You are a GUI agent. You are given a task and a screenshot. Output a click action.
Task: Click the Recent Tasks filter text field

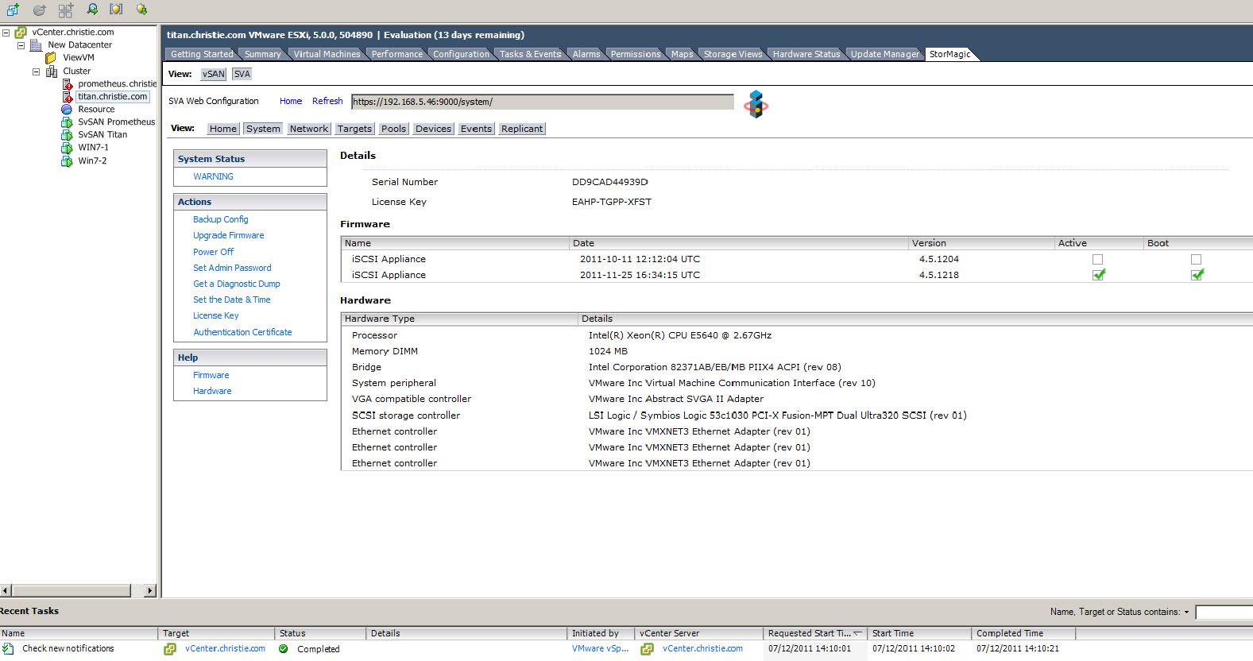(1224, 612)
